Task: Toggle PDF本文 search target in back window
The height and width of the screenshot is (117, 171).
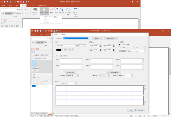Action: click(9, 13)
